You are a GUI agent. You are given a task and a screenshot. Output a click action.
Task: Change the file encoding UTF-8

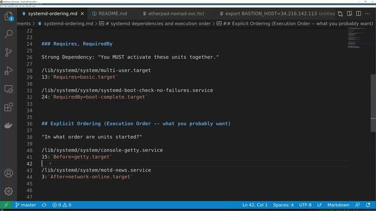305,205
